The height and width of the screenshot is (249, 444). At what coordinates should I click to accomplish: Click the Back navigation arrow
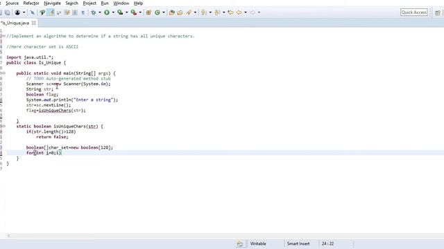click(239, 12)
